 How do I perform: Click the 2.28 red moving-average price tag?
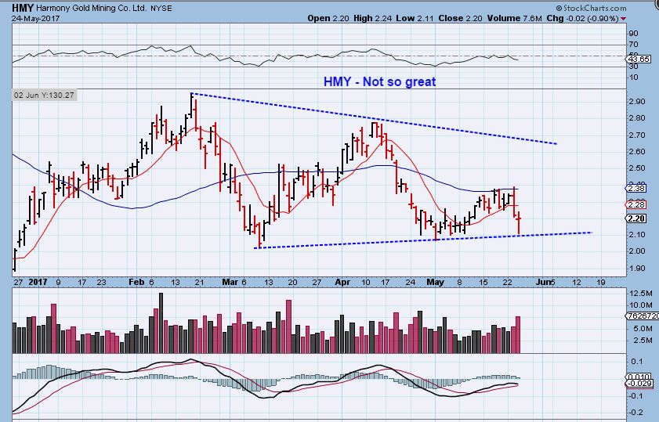(636, 205)
